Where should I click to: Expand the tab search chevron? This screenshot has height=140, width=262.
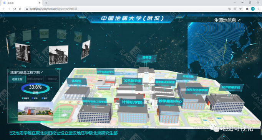(x=235, y=3)
